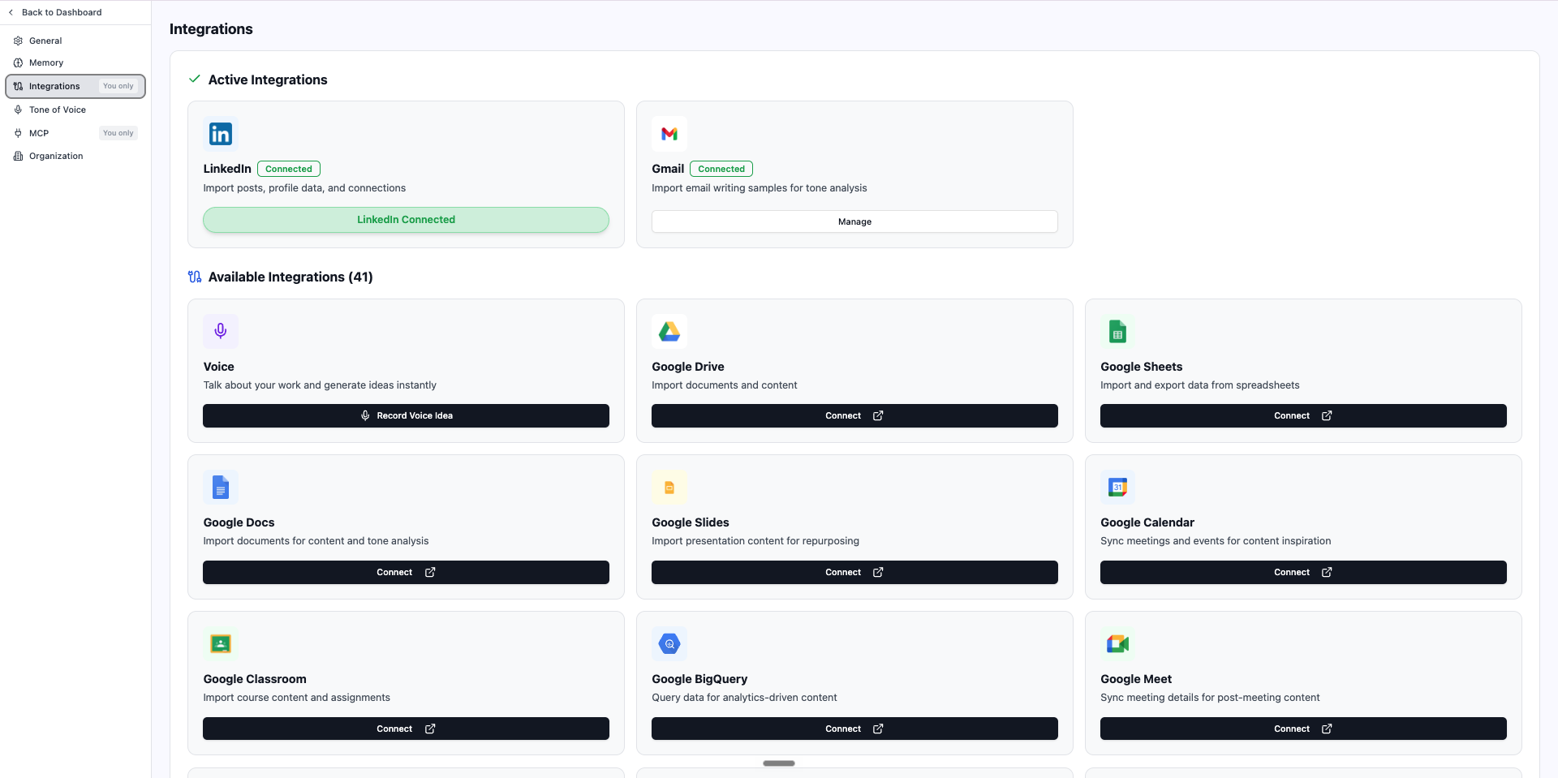Connect the Google Slides integration

[x=854, y=572]
